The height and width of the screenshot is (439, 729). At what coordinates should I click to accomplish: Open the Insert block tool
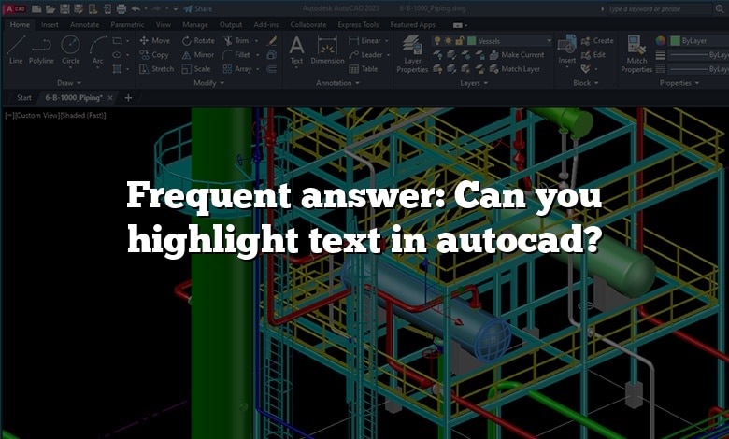click(x=566, y=50)
